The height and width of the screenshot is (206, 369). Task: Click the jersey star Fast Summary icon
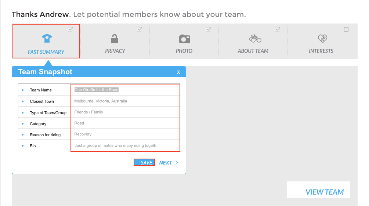tap(47, 38)
